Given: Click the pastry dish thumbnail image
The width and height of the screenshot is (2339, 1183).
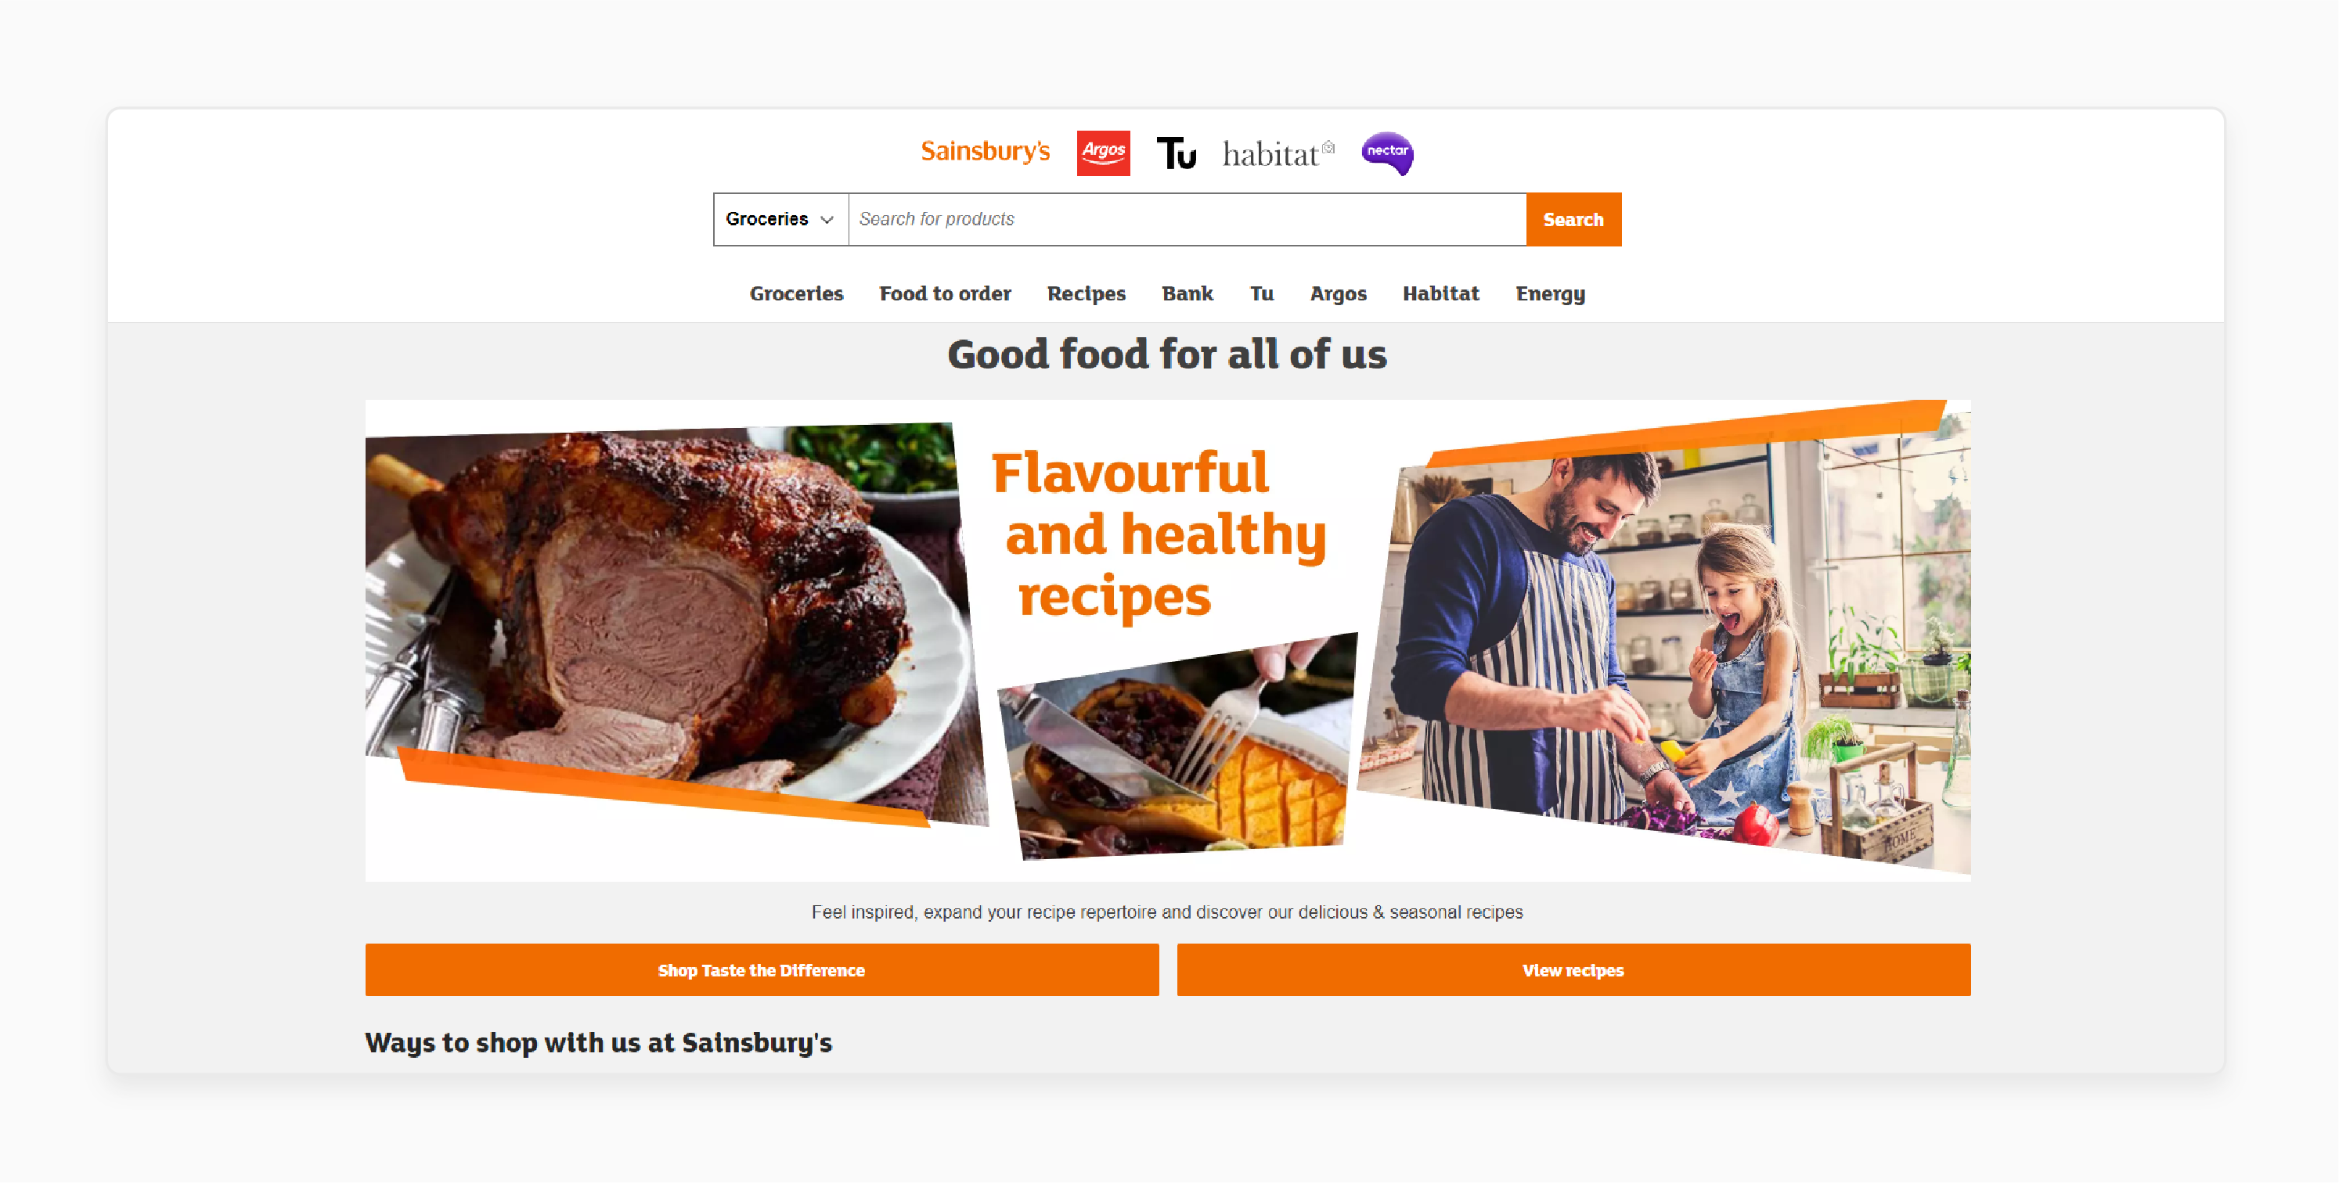Looking at the screenshot, I should [1169, 754].
